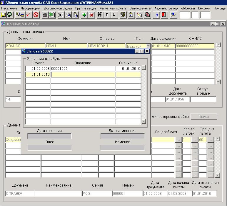Click the ellipsis button next to Кол-во льготн. value 1

(194, 139)
